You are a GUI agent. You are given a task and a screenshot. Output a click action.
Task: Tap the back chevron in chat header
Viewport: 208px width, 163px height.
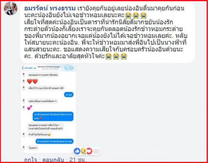pyautogui.click(x=23, y=68)
